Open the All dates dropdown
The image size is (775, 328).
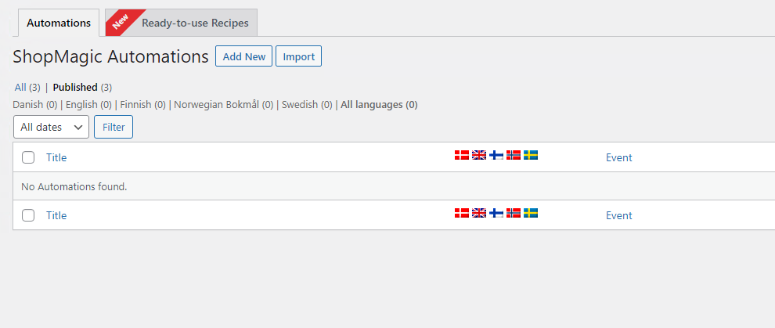coord(52,127)
